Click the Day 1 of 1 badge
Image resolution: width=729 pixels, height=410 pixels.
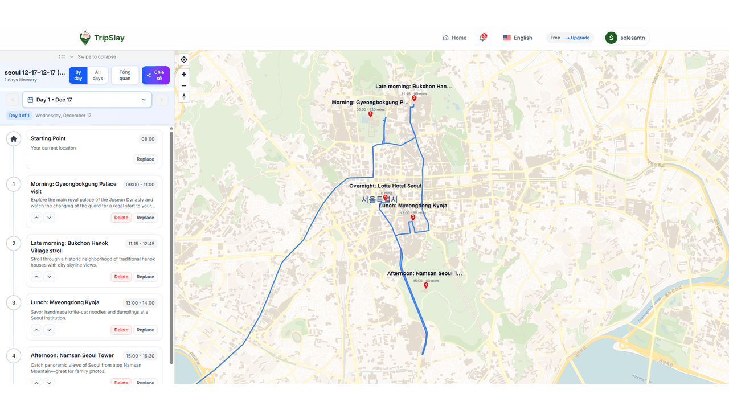click(x=19, y=116)
